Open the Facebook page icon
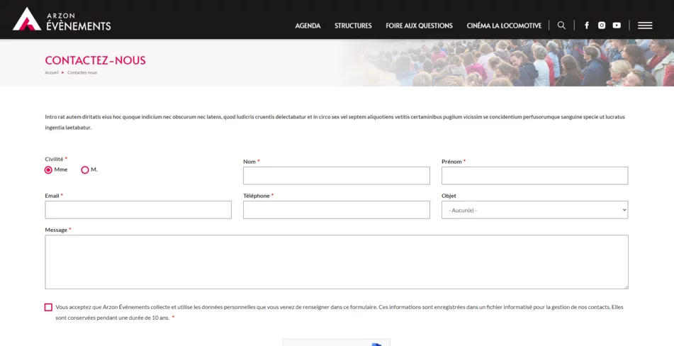This screenshot has height=346, width=674. 587,26
